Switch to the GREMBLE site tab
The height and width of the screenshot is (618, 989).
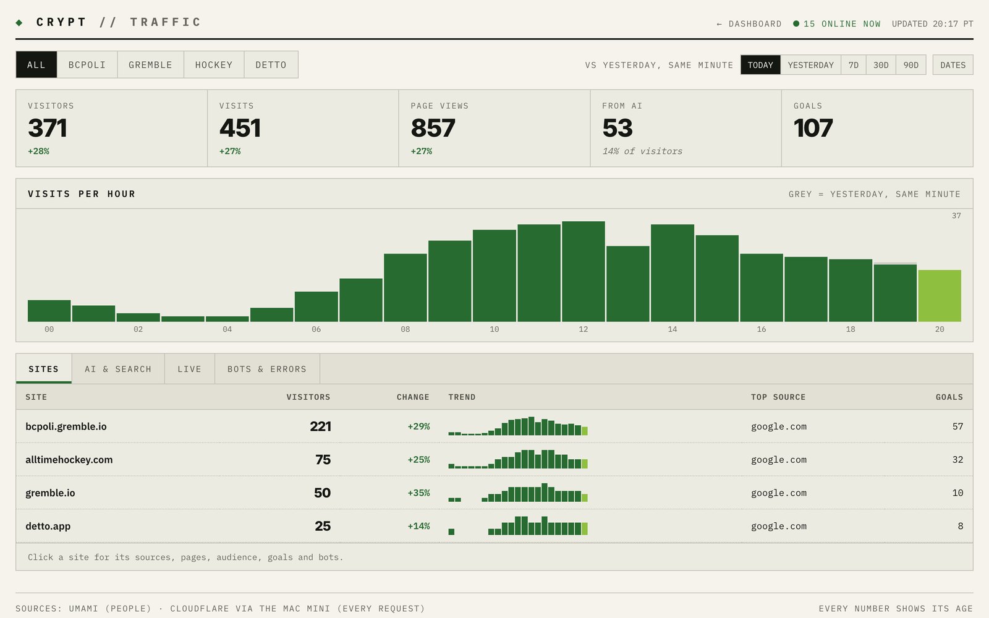click(150, 65)
